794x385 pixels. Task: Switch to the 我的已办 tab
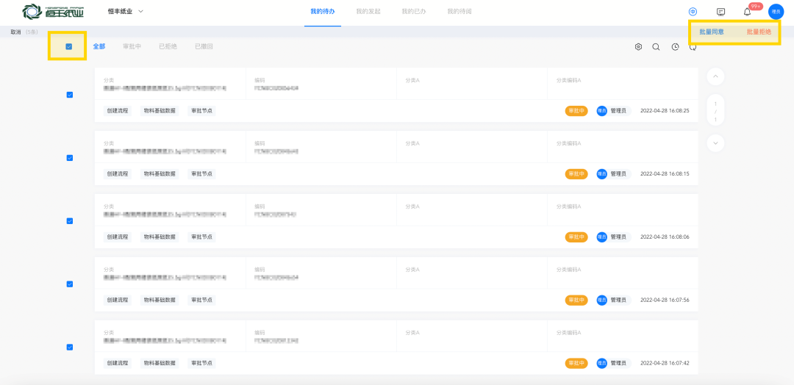coord(414,11)
